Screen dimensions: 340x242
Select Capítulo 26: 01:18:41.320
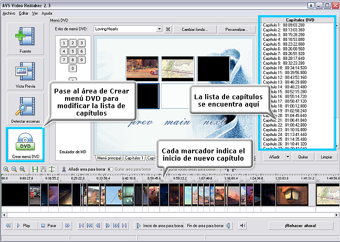click(x=285, y=144)
